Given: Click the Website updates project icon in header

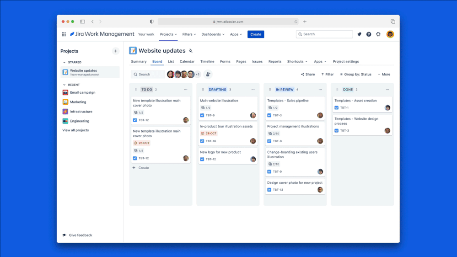Looking at the screenshot, I should [x=133, y=51].
